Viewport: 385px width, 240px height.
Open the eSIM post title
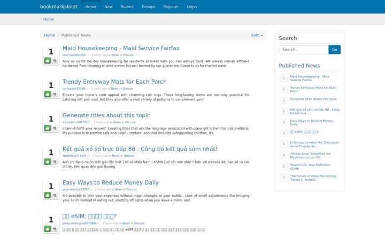point(89,216)
